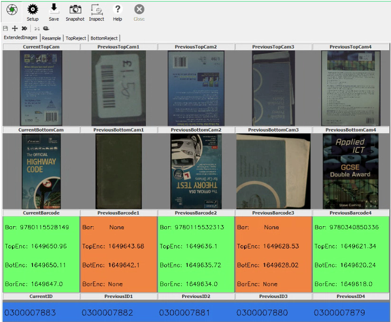
Task: Click TopEnc value 1649650.96
Action: pos(49,246)
